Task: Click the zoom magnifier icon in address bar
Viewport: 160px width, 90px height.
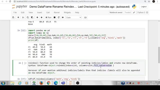Action: pyautogui.click(x=145, y=1)
